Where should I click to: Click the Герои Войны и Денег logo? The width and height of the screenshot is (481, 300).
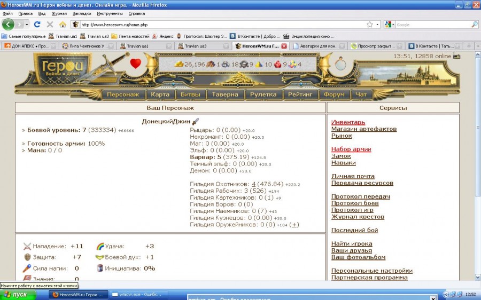63,68
